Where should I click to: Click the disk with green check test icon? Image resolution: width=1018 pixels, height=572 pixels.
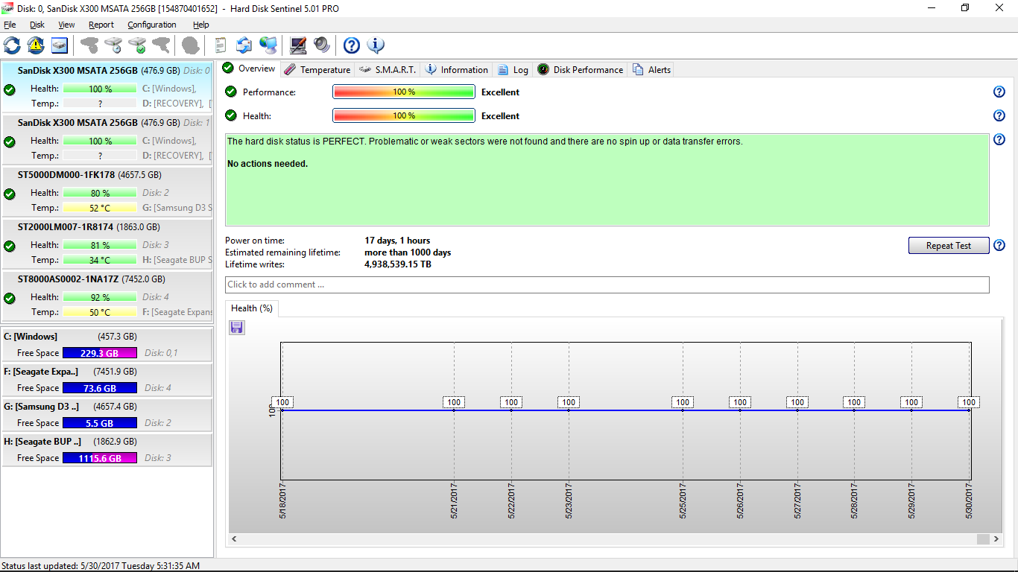[137, 45]
